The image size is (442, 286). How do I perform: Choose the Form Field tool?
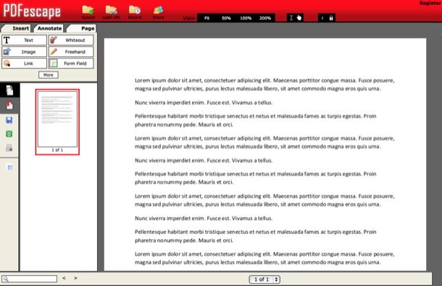pos(71,64)
